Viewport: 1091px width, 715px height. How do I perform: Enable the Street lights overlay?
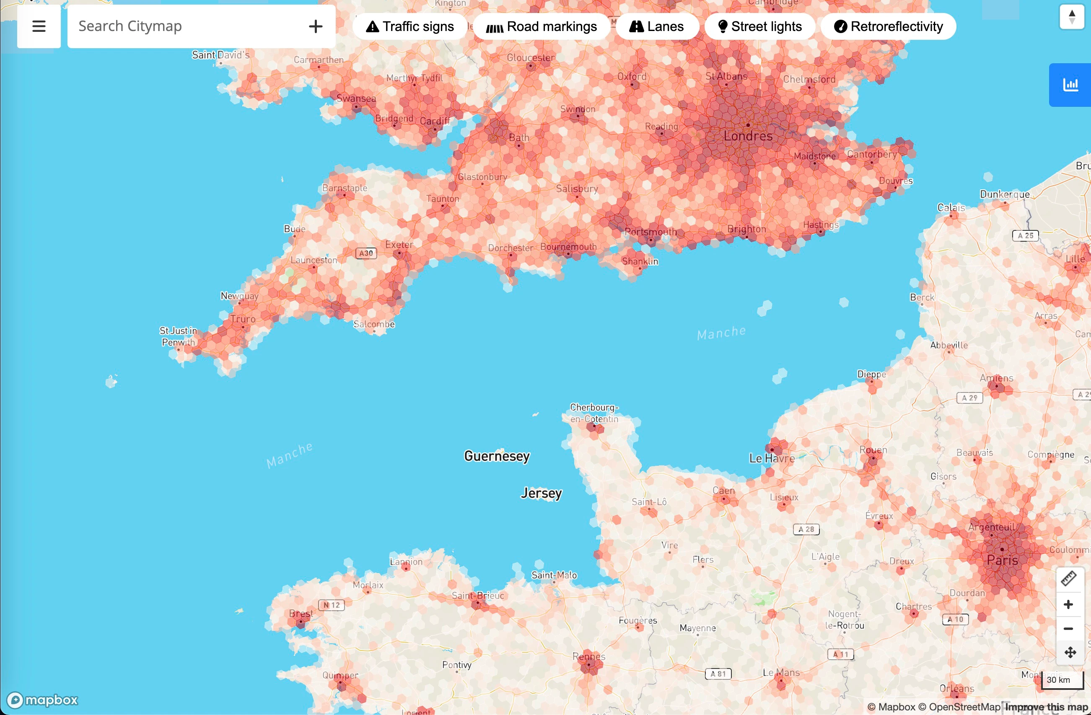[x=759, y=26]
